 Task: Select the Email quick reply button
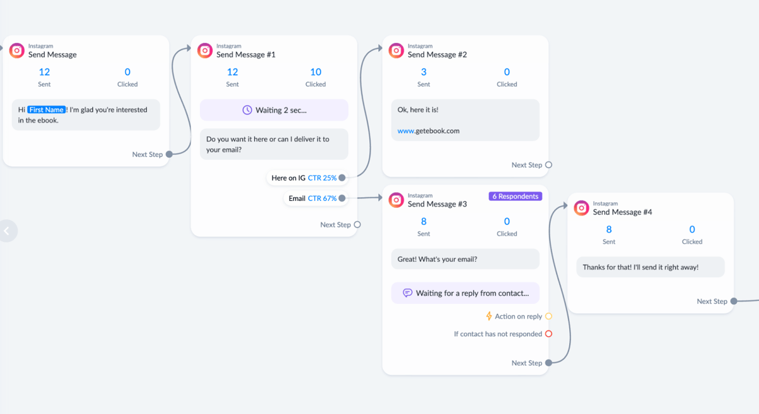point(297,198)
